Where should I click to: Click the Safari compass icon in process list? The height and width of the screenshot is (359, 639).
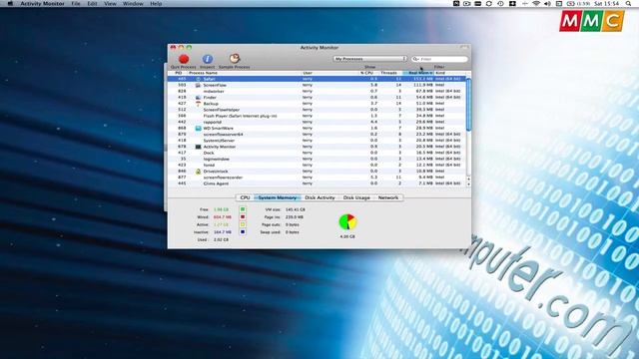[198, 79]
